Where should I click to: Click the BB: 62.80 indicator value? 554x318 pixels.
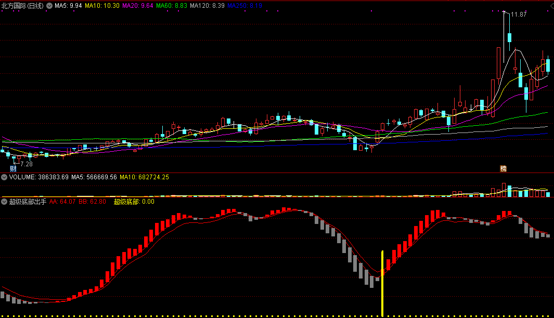(92, 202)
